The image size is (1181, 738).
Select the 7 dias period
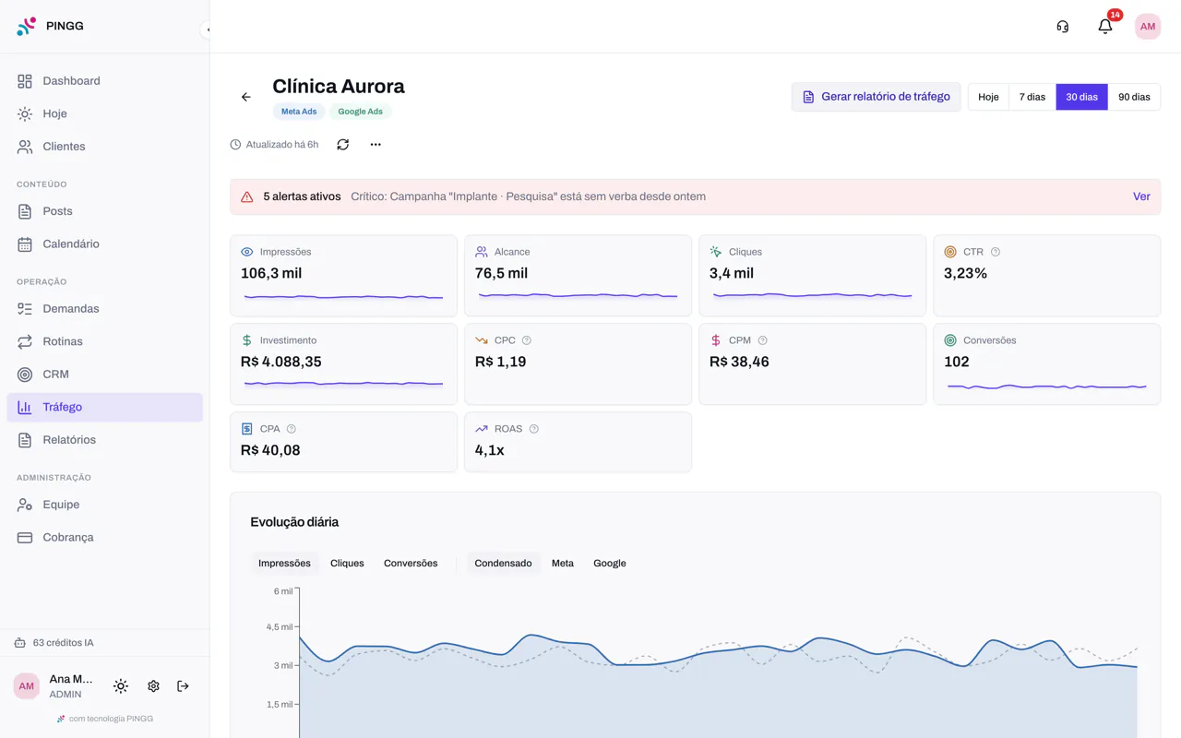click(1032, 97)
